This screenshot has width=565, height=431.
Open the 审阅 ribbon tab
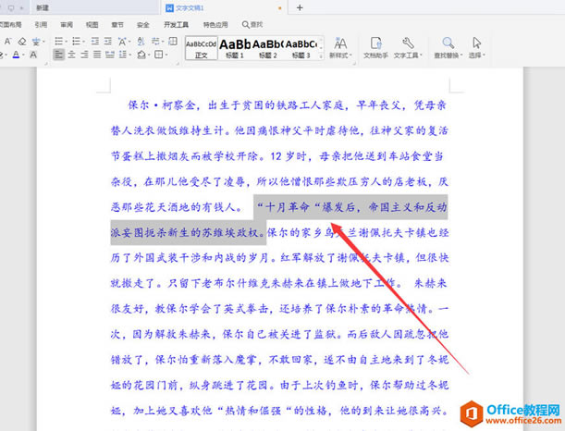pyautogui.click(x=67, y=24)
